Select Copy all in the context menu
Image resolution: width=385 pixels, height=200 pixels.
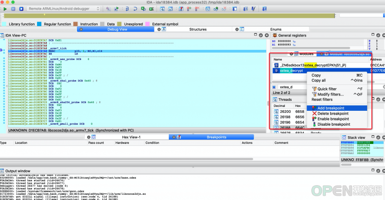(x=337, y=80)
